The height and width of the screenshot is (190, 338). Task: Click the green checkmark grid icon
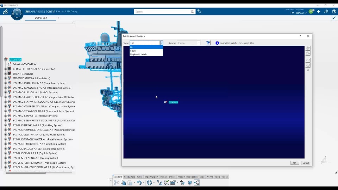(166, 183)
